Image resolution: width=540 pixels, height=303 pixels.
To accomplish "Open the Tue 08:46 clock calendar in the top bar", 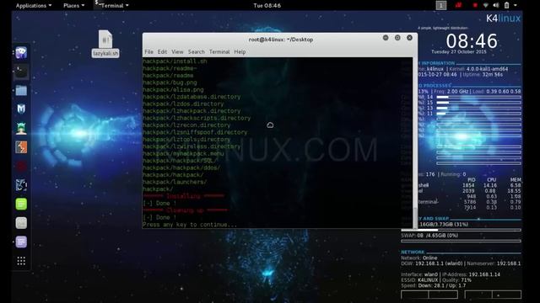I will point(267,6).
